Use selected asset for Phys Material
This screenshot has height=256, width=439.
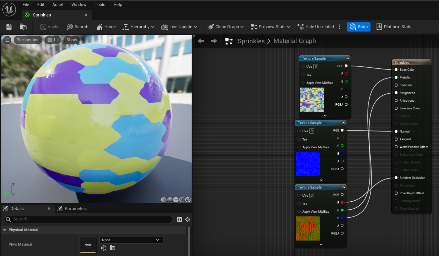tap(104, 248)
